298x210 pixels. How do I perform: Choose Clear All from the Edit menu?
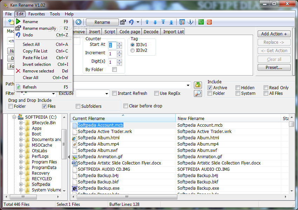(x=43, y=78)
